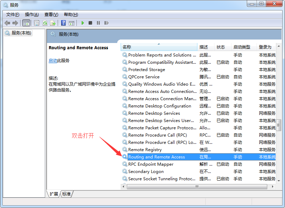Viewport: 285px width, 208px height.
Task: Open 帮助(H) menu
Action: pos(71,15)
